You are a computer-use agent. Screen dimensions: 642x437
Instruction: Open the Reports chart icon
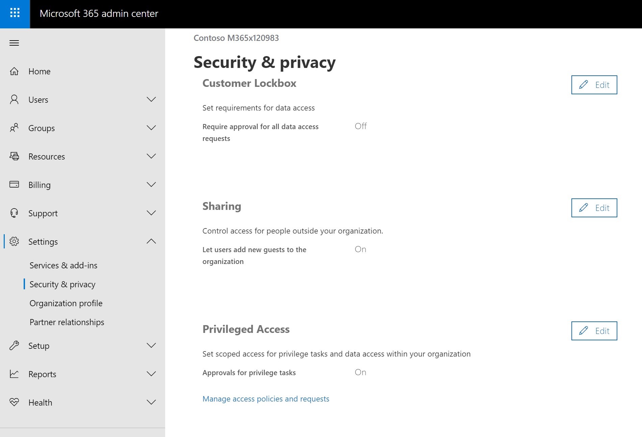[14, 374]
